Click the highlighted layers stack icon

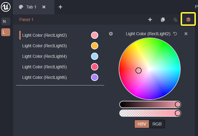(x=188, y=20)
